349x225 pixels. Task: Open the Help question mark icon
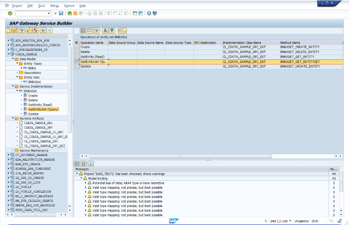click(149, 13)
